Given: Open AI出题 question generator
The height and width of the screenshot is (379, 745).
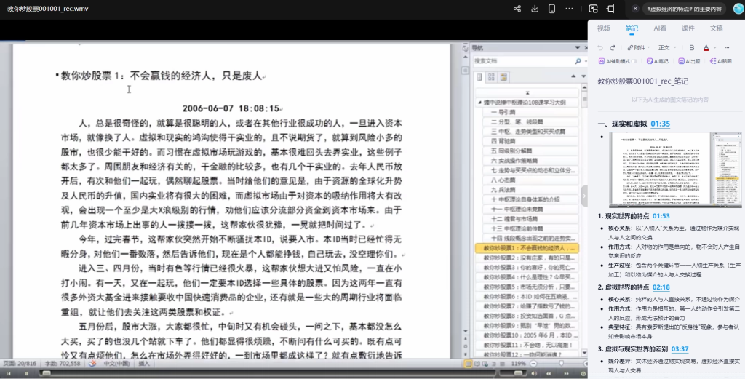Looking at the screenshot, I should pyautogui.click(x=689, y=61).
